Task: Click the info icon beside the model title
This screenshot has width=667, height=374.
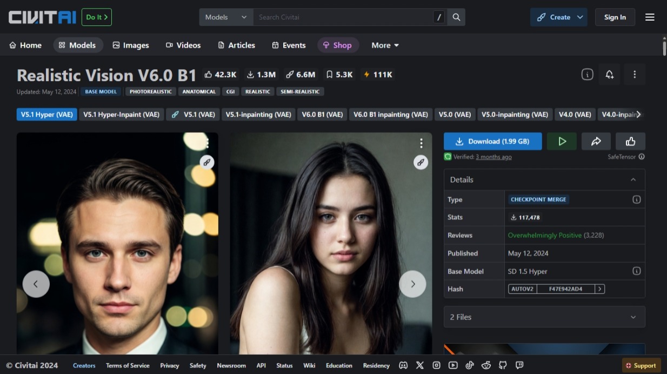Action: pos(586,74)
